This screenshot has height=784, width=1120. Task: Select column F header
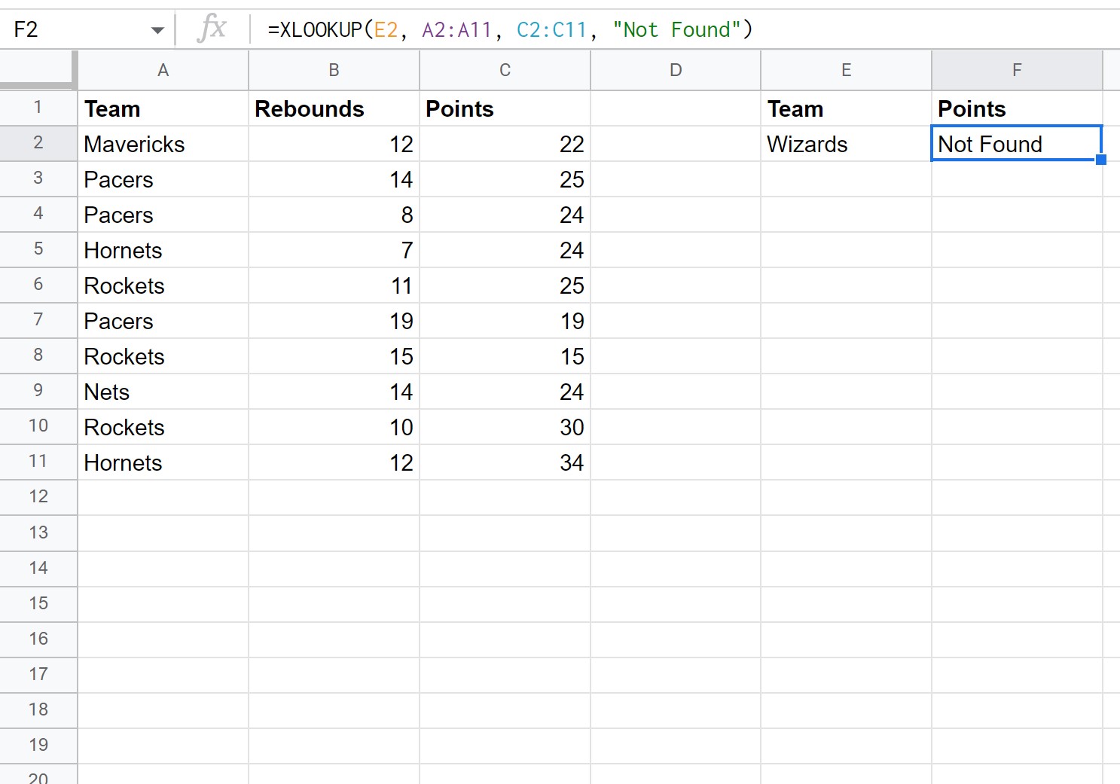tap(1018, 70)
